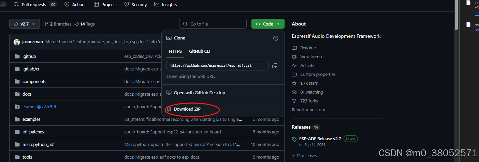Click the jason-mao avatar image
This screenshot has height=162, width=479.
(17, 42)
